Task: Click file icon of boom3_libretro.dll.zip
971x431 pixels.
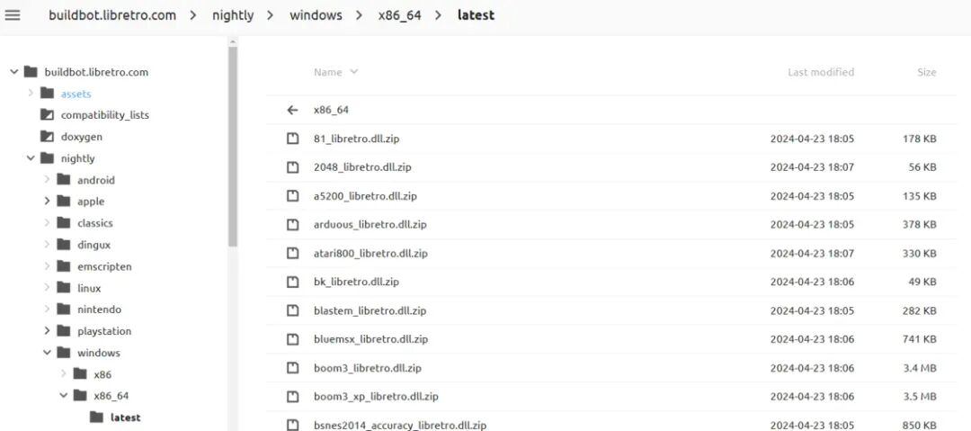Action: click(293, 368)
